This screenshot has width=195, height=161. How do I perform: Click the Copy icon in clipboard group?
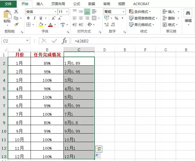click(x=16, y=18)
